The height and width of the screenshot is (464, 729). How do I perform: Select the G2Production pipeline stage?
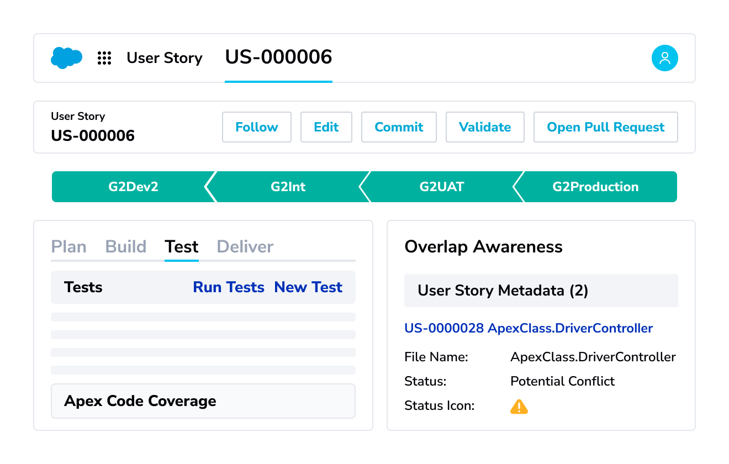[595, 187]
